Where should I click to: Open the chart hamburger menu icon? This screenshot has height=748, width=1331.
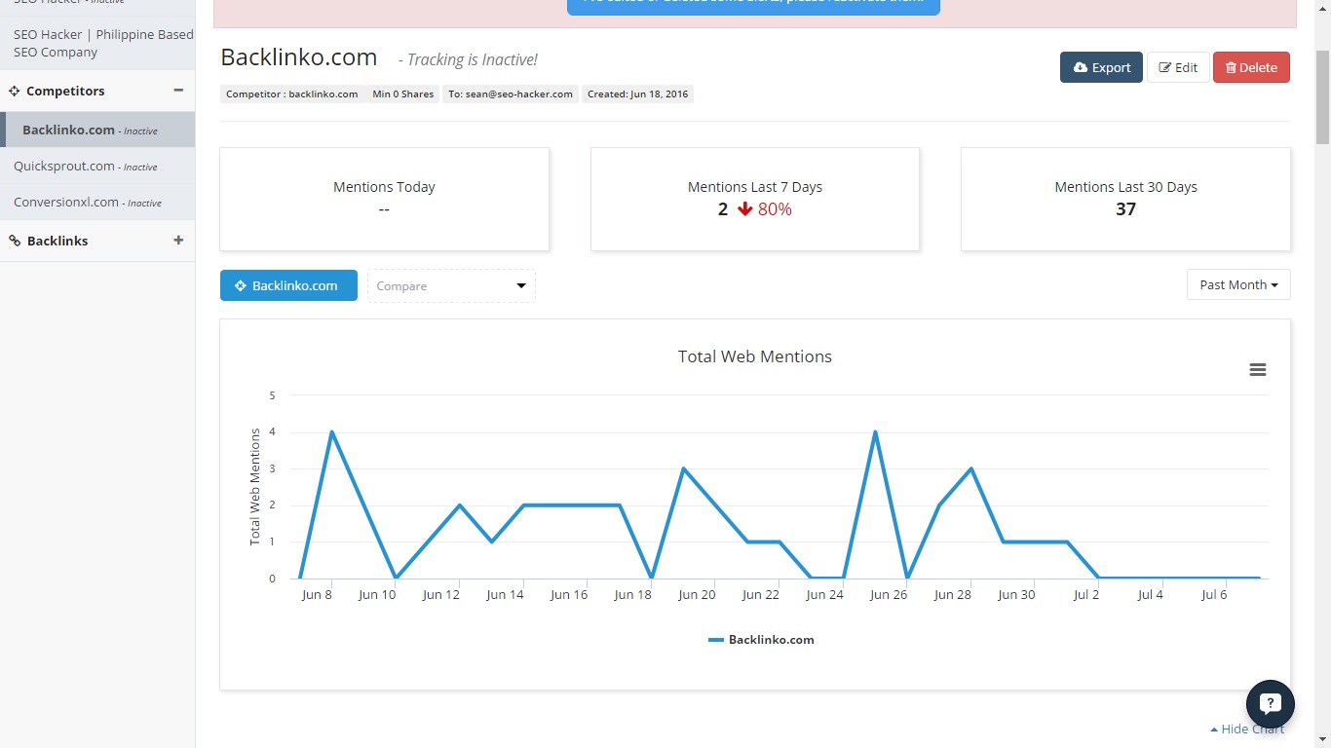click(x=1257, y=369)
